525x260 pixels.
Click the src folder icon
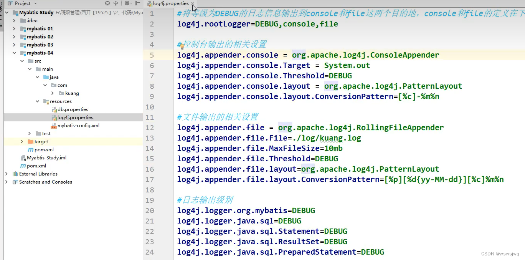(31, 61)
